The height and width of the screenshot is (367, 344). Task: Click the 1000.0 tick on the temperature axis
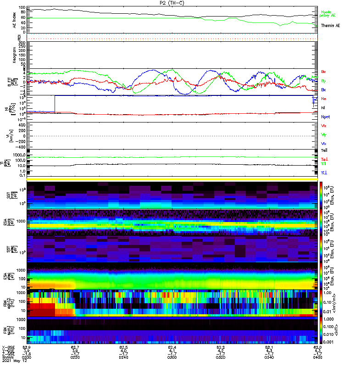click(19, 155)
